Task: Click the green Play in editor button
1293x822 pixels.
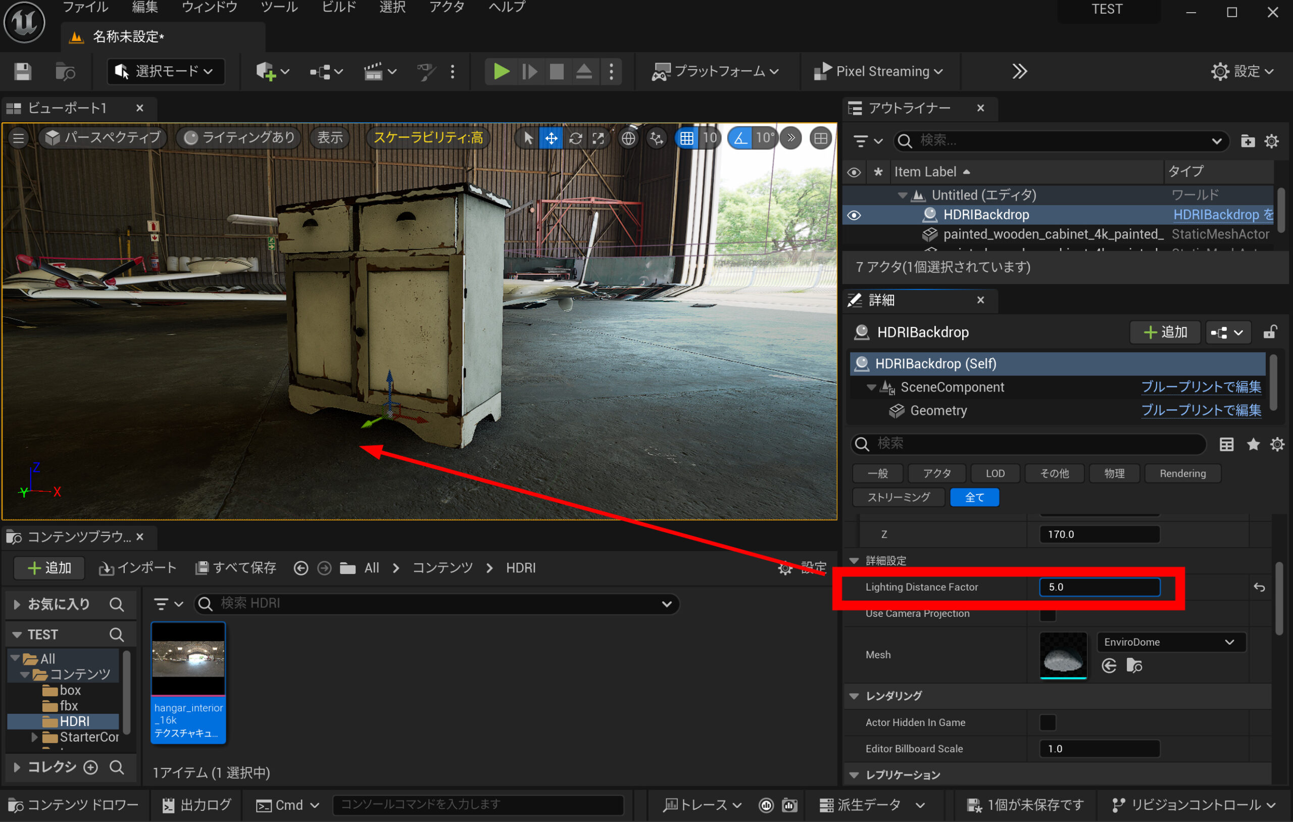Action: (x=501, y=71)
